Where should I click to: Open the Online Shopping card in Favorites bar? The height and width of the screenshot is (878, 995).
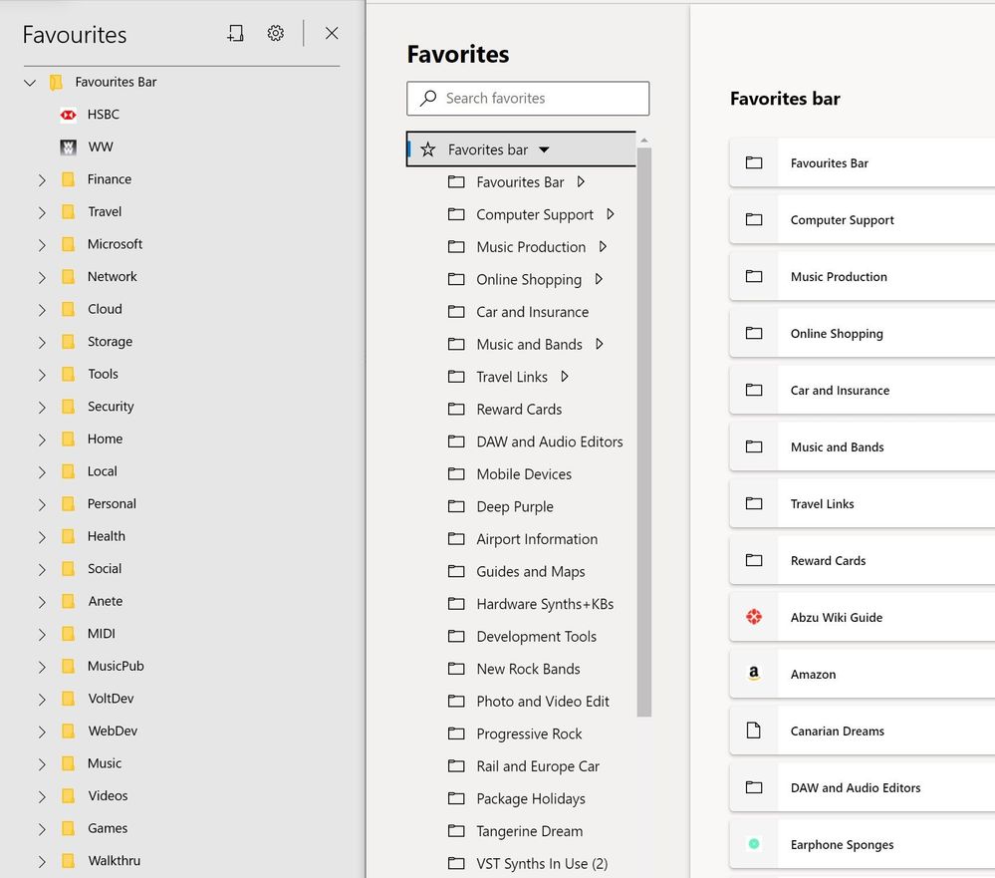(862, 333)
